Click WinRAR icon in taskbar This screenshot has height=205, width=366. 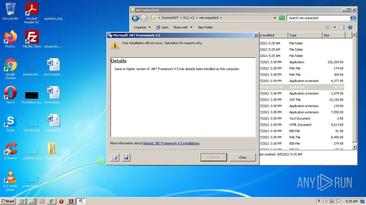click(71, 201)
